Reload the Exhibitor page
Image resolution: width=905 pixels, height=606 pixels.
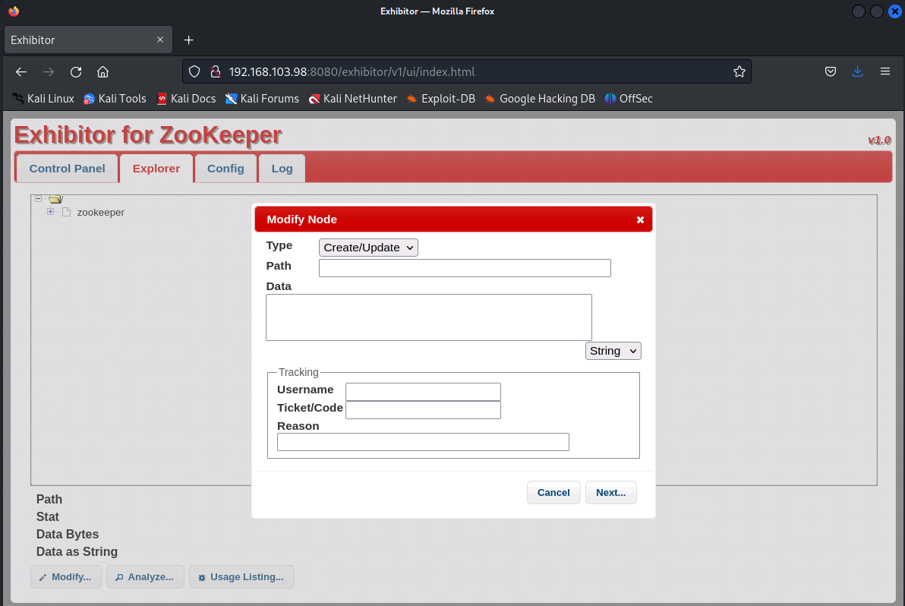[76, 71]
